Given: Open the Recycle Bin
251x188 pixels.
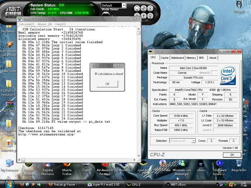Looking at the screenshot, I should pyautogui.click(x=239, y=166).
